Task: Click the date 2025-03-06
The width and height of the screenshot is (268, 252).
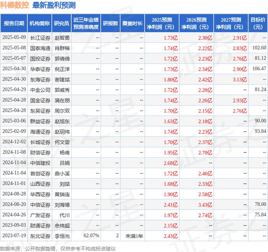Action: point(14,121)
